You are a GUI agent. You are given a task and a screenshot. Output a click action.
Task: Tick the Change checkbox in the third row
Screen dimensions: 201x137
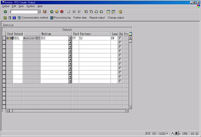[120, 47]
